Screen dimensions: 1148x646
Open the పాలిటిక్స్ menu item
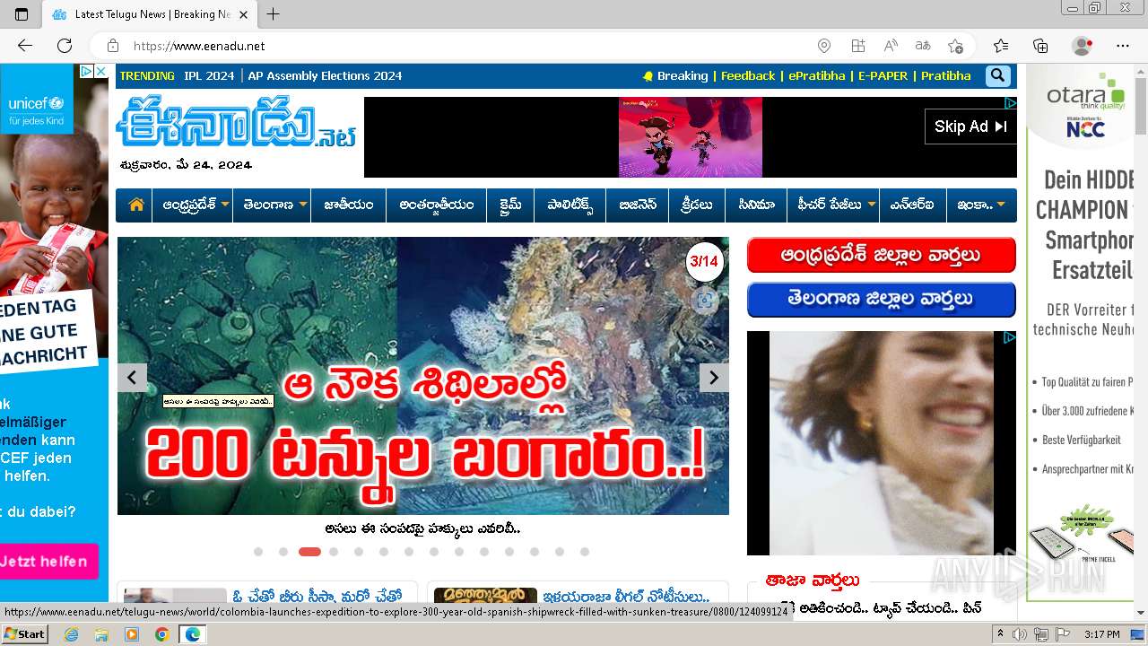570,205
